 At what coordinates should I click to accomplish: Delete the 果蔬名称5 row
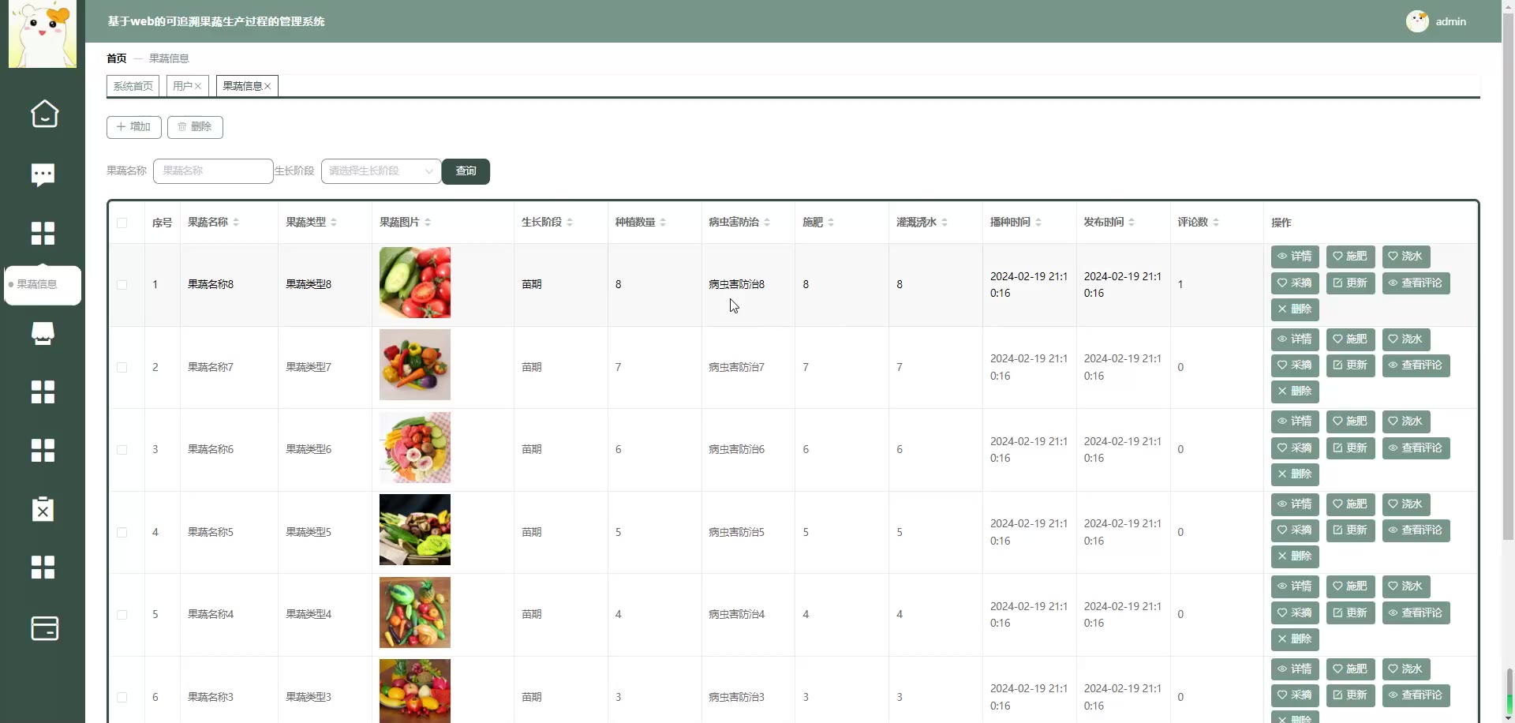pos(1295,556)
